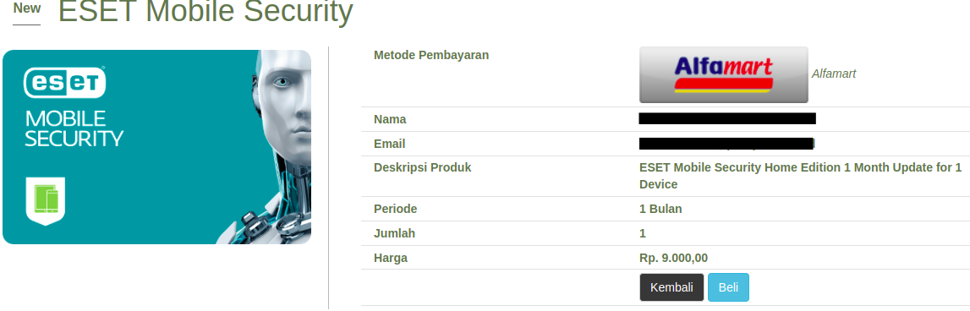Click the Beli button
This screenshot has width=970, height=311.
(728, 287)
